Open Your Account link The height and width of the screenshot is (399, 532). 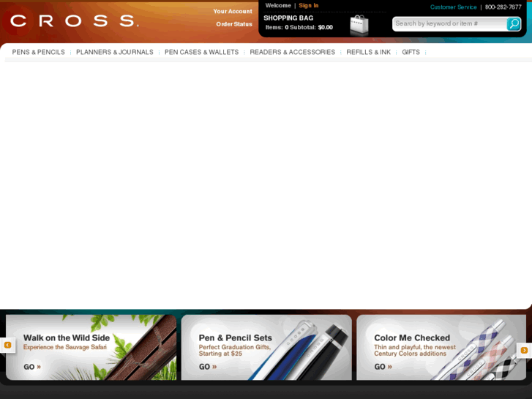click(x=233, y=11)
